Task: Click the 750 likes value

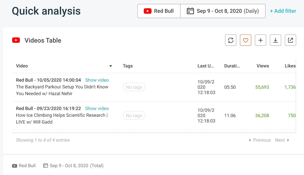Action: [x=292, y=115]
